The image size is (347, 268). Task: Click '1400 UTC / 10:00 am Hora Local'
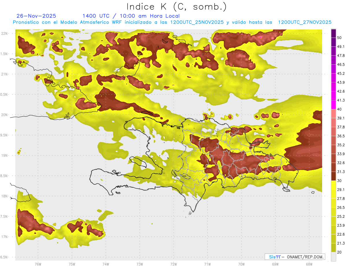pos(131,16)
